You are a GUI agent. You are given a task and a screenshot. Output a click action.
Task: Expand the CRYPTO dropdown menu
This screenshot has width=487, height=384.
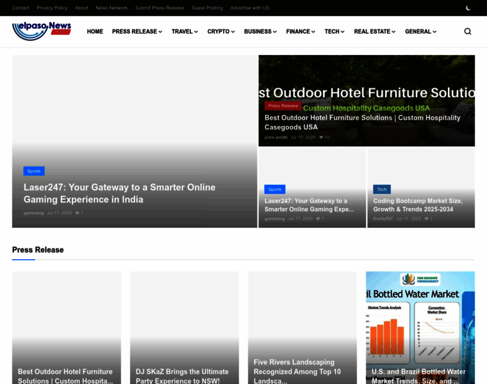(221, 31)
